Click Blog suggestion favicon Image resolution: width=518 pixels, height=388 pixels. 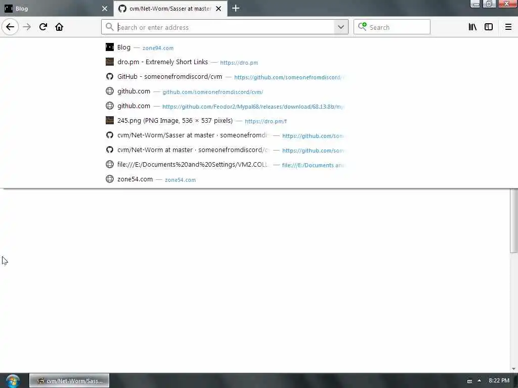110,47
